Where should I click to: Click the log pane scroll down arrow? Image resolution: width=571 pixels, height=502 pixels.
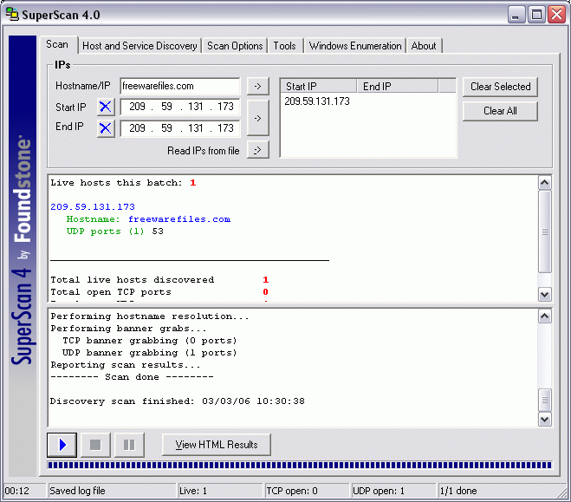click(545, 420)
